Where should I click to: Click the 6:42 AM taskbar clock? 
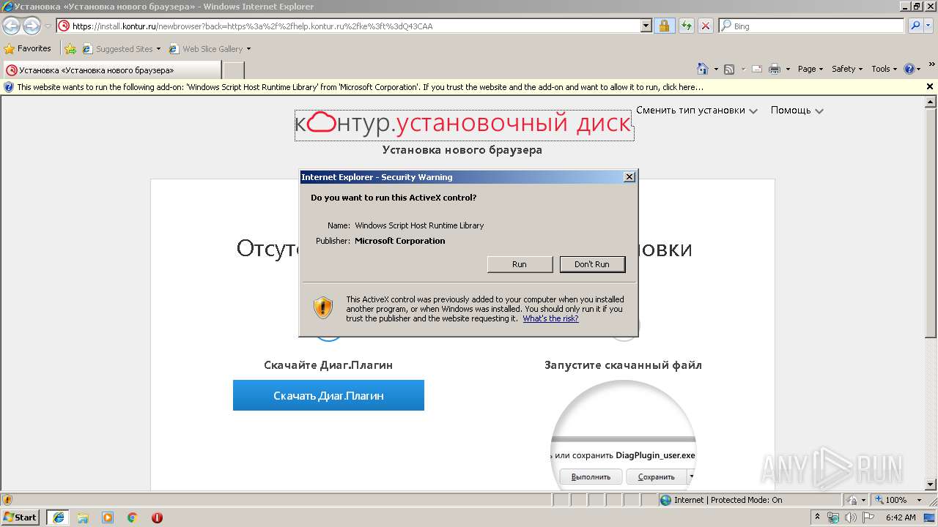901,517
